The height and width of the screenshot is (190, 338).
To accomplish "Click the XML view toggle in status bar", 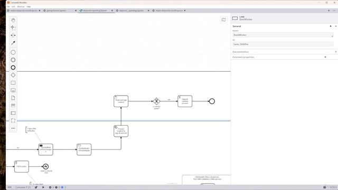I will point(10,187).
